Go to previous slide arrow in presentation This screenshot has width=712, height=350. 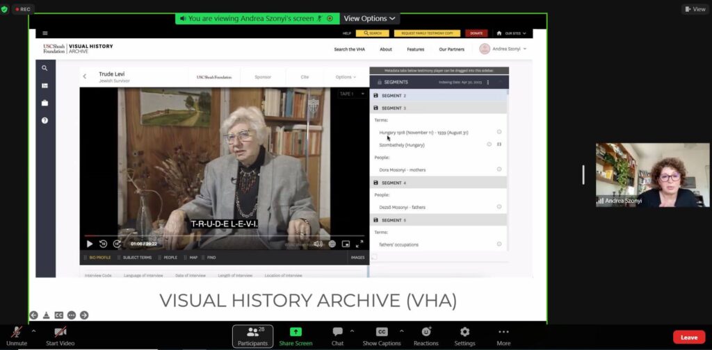click(x=33, y=315)
